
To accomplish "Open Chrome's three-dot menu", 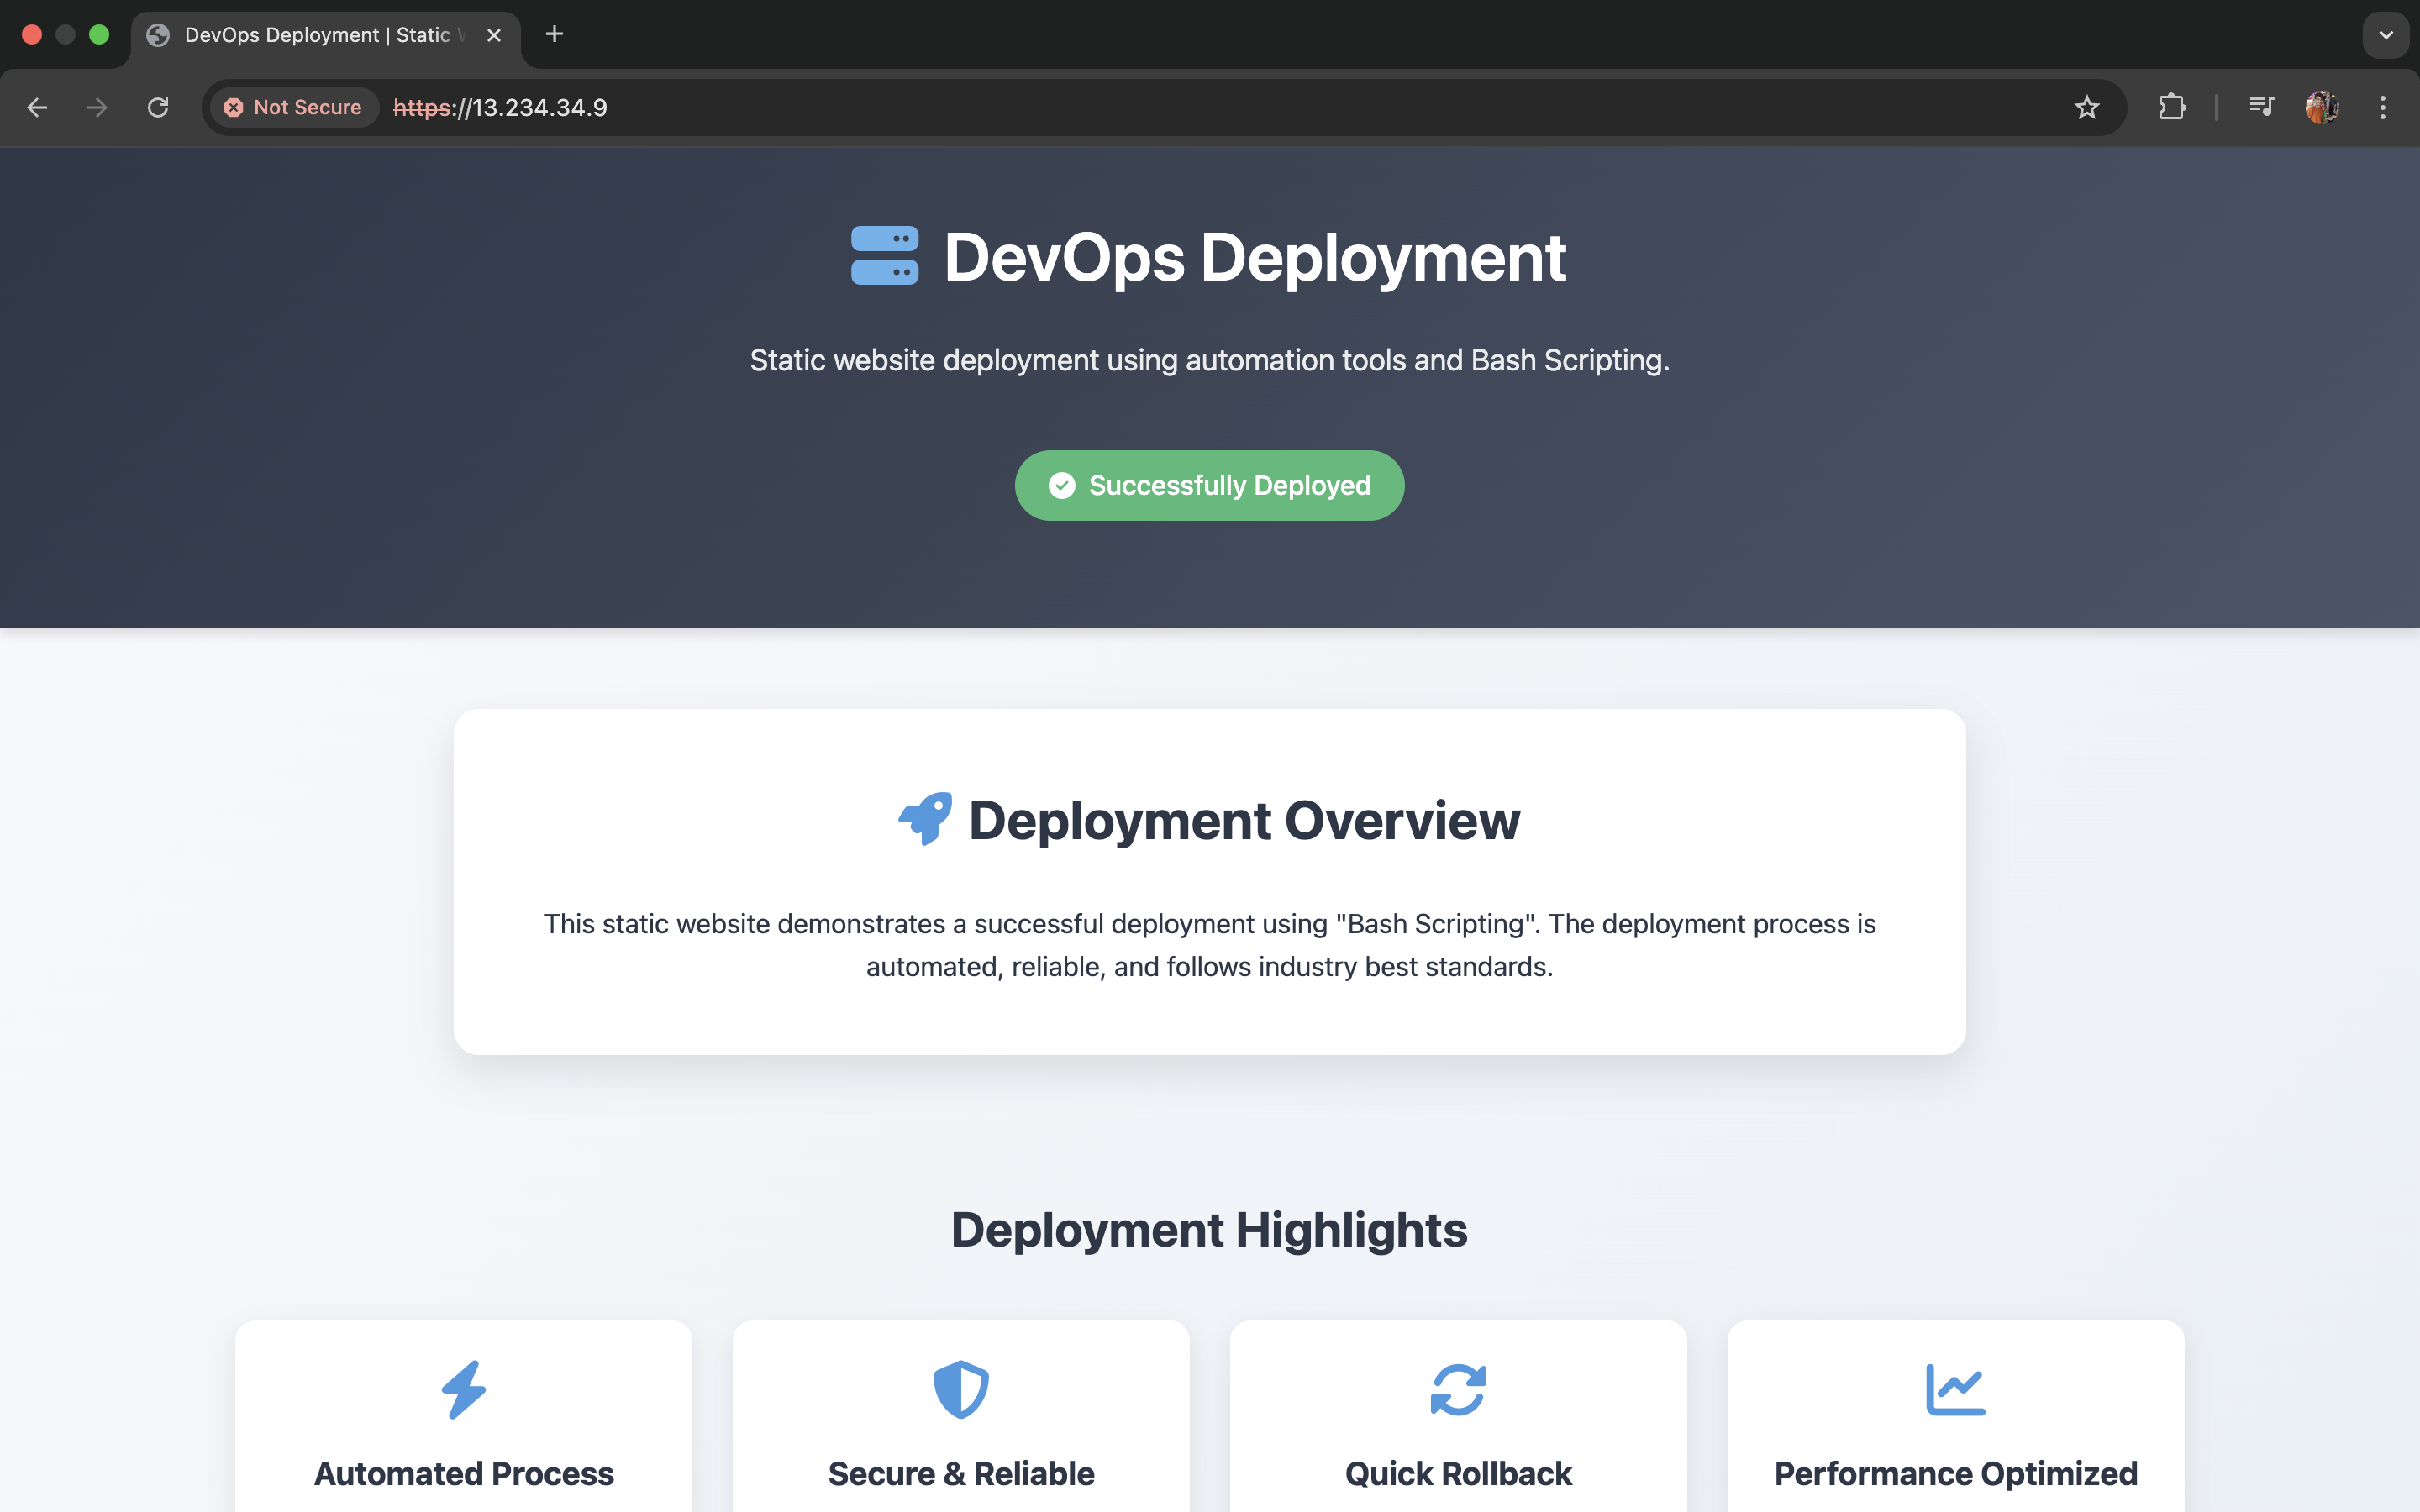I will 2383,107.
